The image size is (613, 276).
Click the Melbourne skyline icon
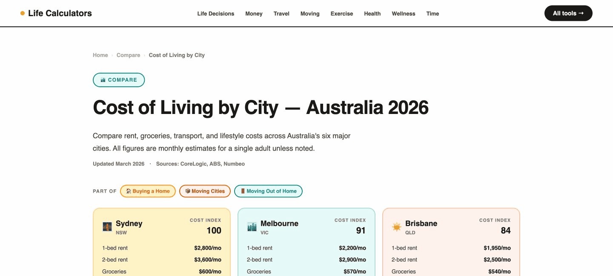(x=252, y=227)
